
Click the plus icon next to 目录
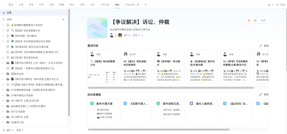(x=64, y=19)
